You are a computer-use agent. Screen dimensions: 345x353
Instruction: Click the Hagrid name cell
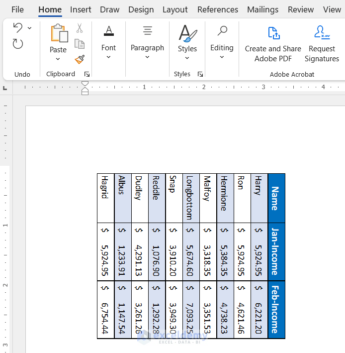105,198
